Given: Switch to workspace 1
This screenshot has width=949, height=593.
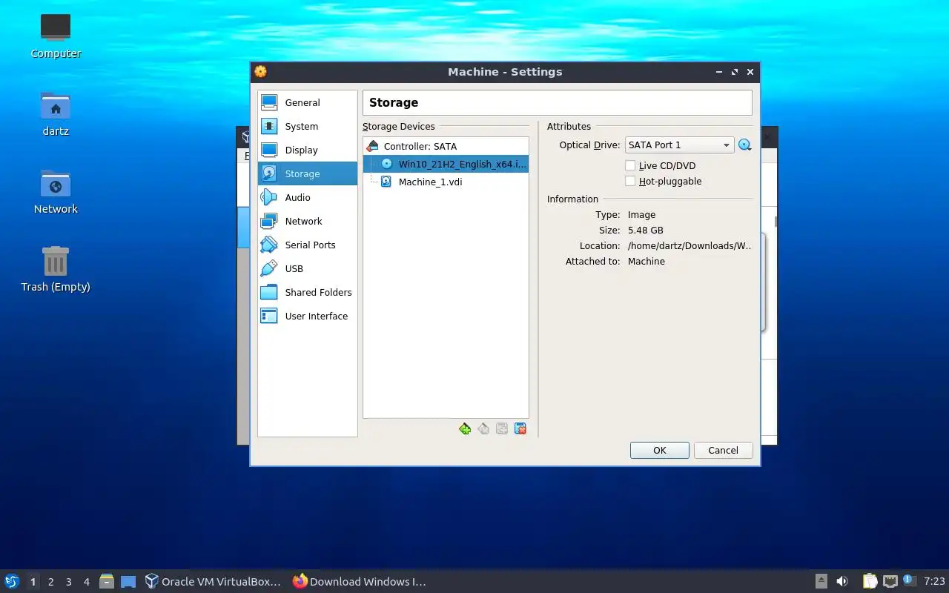Looking at the screenshot, I should (x=33, y=582).
